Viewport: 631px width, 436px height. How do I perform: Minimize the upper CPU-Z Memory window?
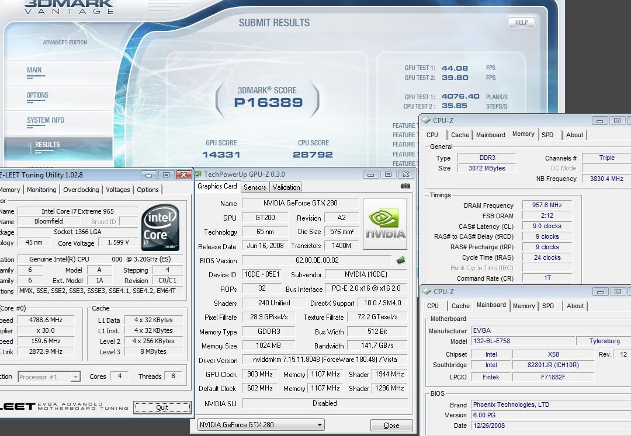coord(599,121)
